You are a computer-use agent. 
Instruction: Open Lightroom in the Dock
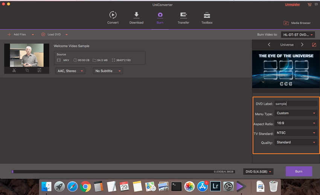tap(215, 186)
